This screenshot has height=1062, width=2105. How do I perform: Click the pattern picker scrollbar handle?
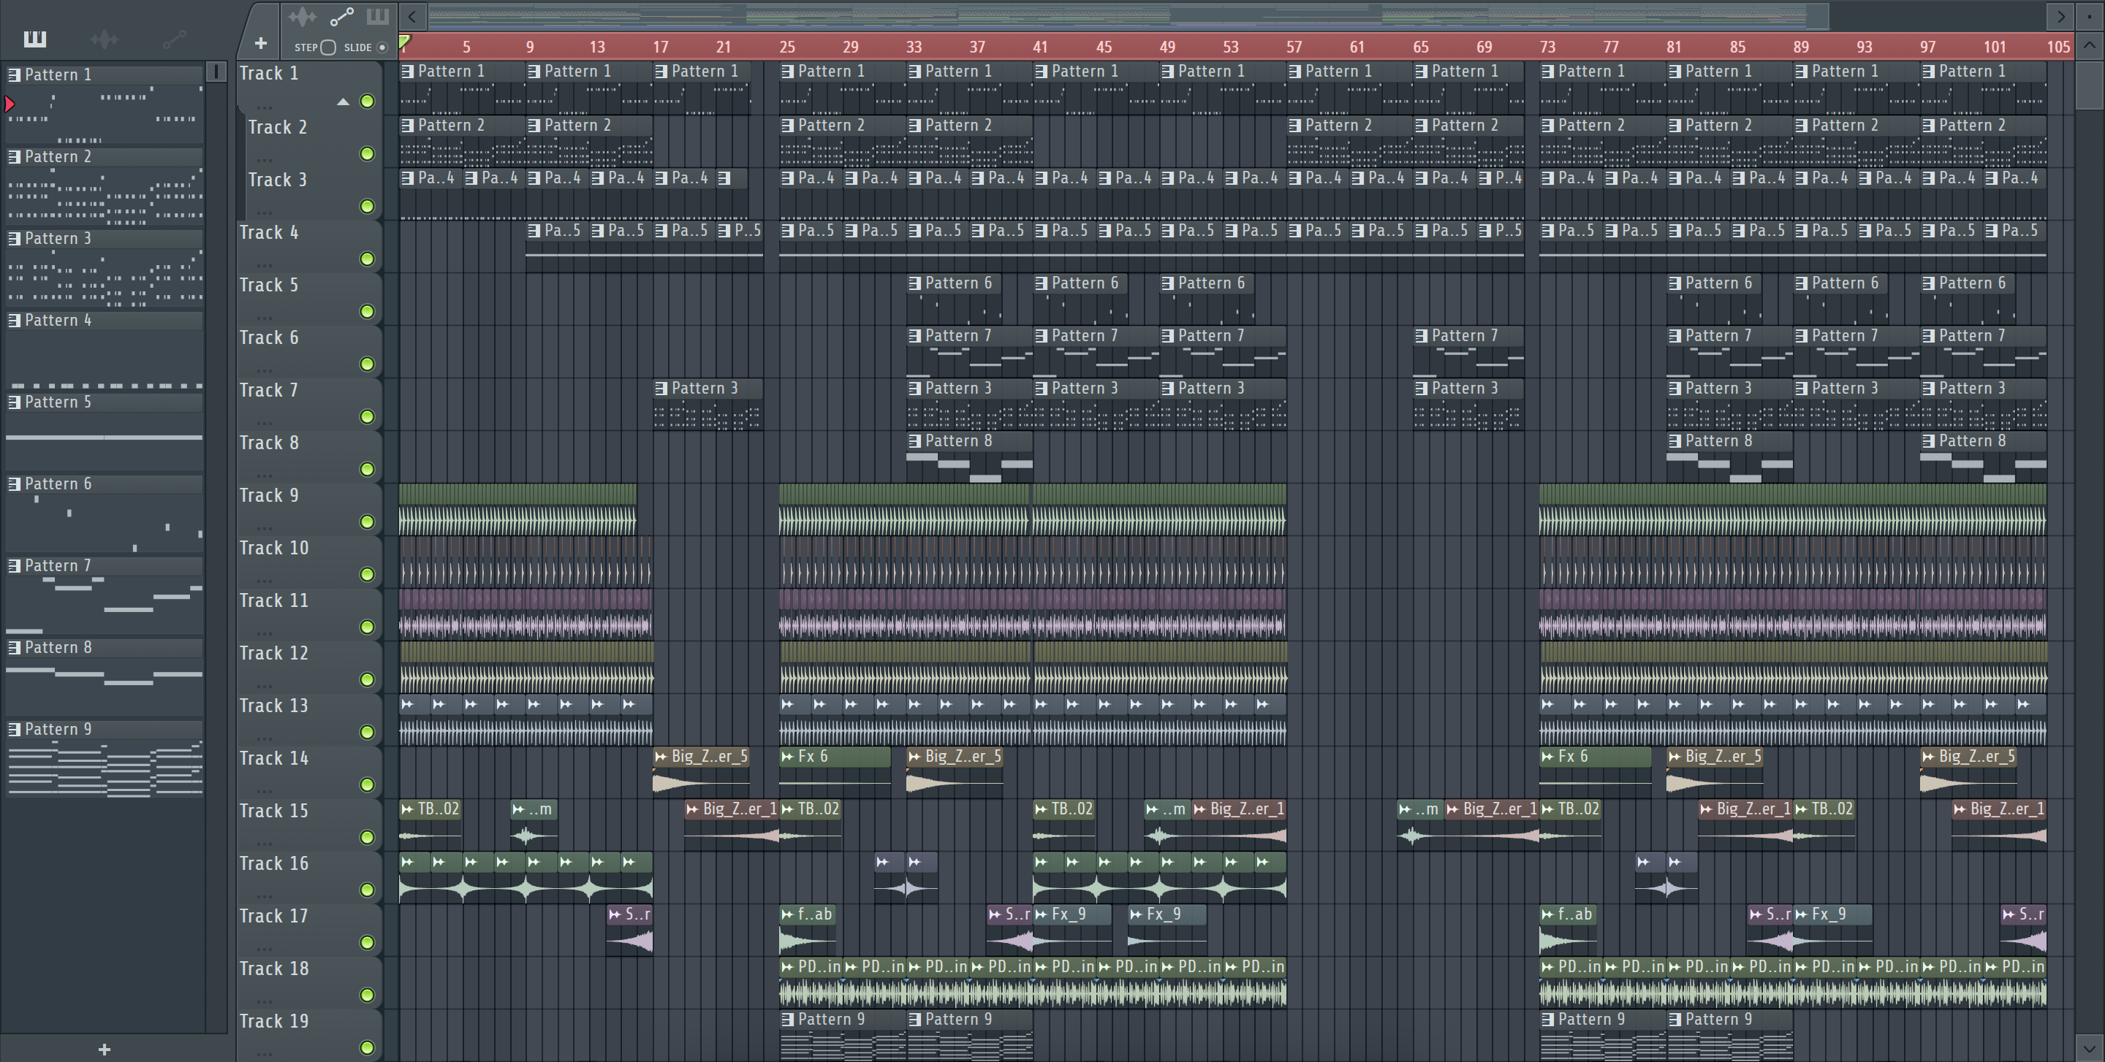pos(216,72)
